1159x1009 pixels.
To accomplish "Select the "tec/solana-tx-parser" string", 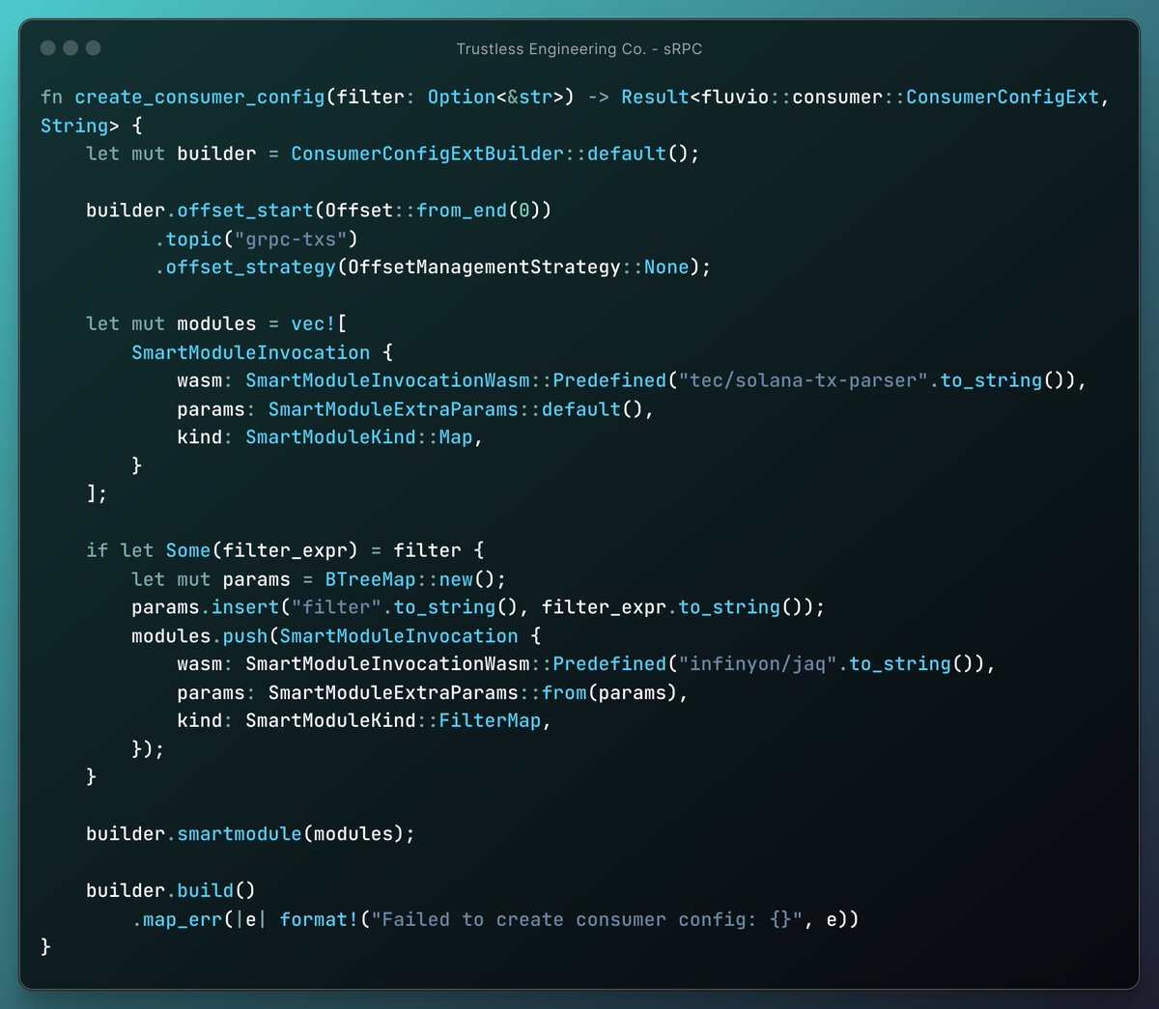I will click(x=805, y=380).
